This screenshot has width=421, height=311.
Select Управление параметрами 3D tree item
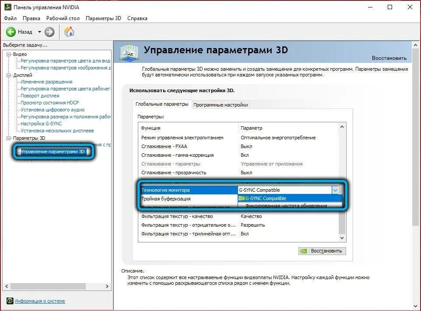click(53, 152)
